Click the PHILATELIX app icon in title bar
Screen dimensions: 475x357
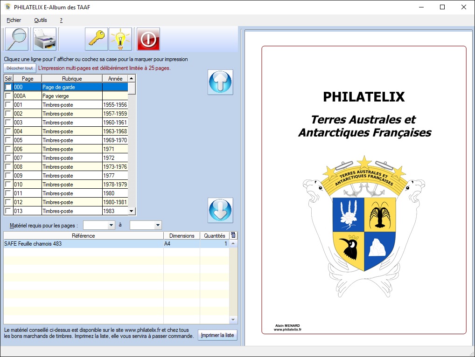(x=8, y=7)
